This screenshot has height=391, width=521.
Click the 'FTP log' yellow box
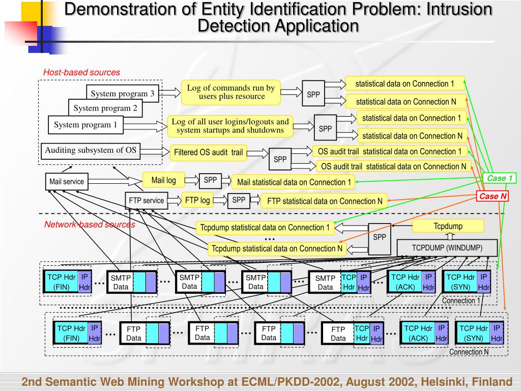click(x=197, y=200)
